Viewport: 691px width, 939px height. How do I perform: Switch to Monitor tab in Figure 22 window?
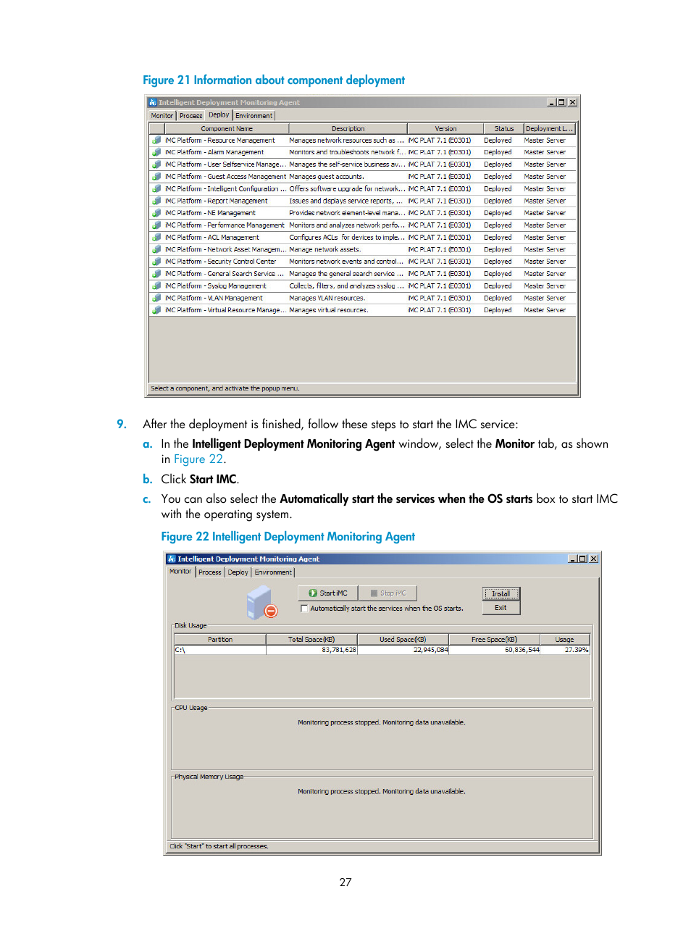coord(181,571)
